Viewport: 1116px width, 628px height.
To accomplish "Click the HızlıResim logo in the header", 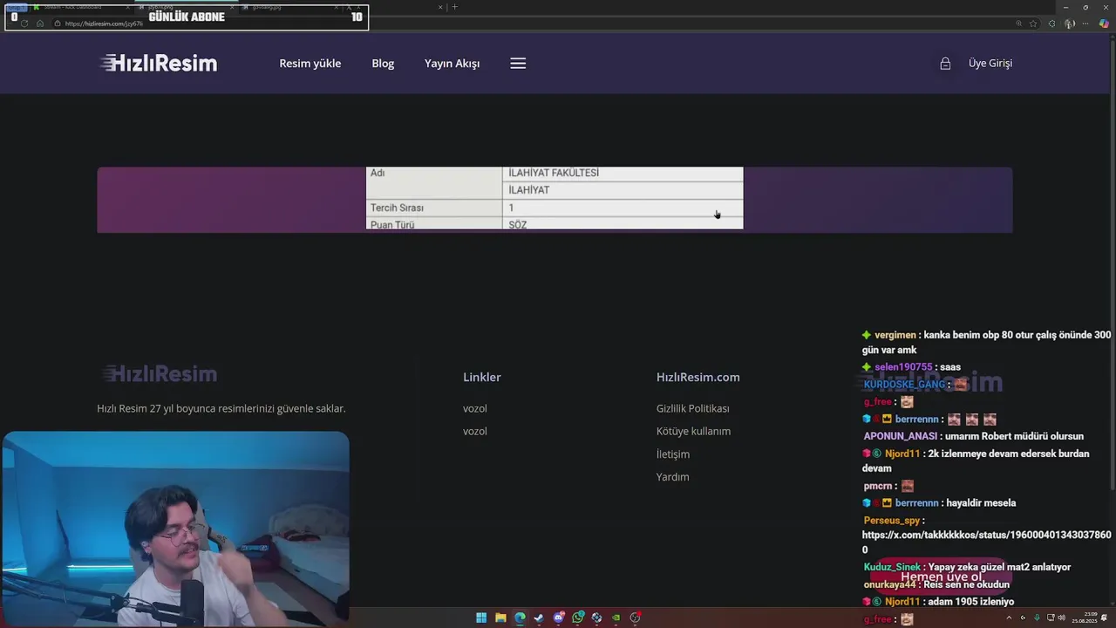I will [158, 63].
